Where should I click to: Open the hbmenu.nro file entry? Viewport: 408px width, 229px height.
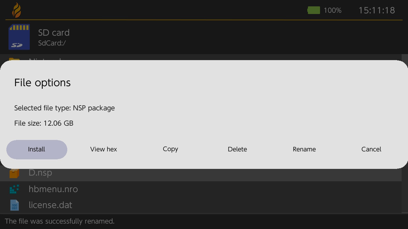click(53, 189)
